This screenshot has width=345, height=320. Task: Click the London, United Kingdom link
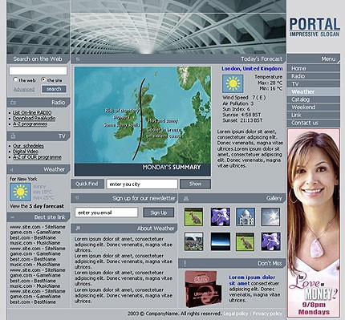point(252,69)
